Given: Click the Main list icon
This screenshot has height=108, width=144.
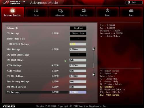Looking at the screenshot, I should tap(36, 10).
